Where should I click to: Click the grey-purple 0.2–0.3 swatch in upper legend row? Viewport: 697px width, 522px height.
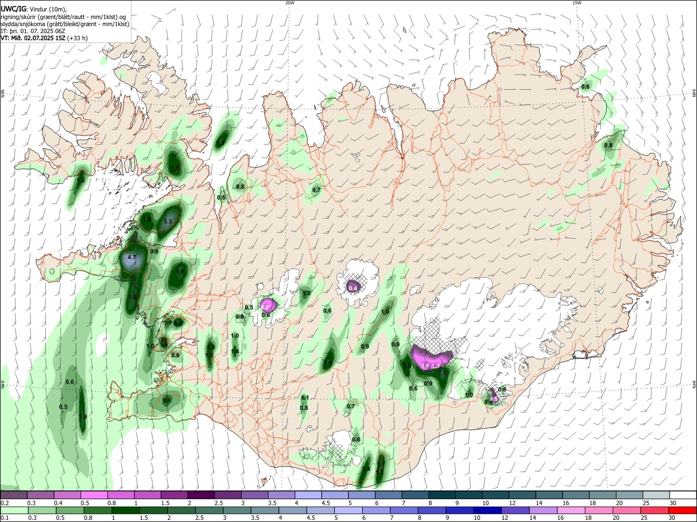click(x=14, y=495)
